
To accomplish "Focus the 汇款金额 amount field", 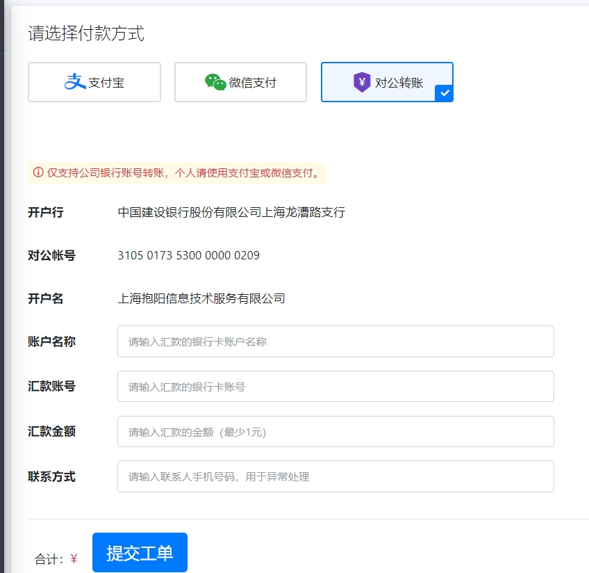I will click(x=335, y=432).
